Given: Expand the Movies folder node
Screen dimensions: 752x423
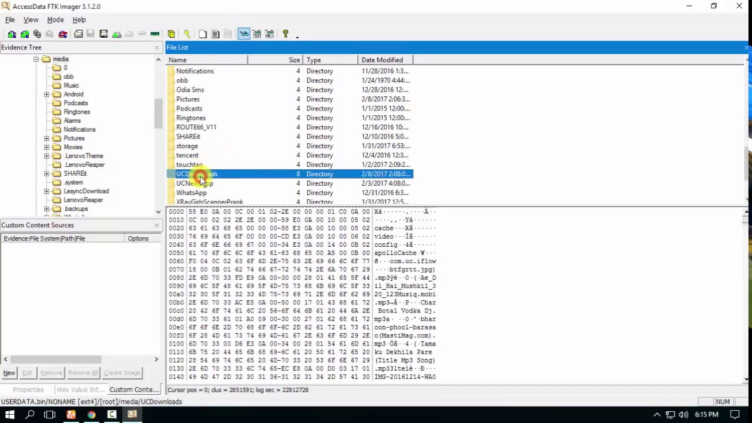Looking at the screenshot, I should (46, 147).
